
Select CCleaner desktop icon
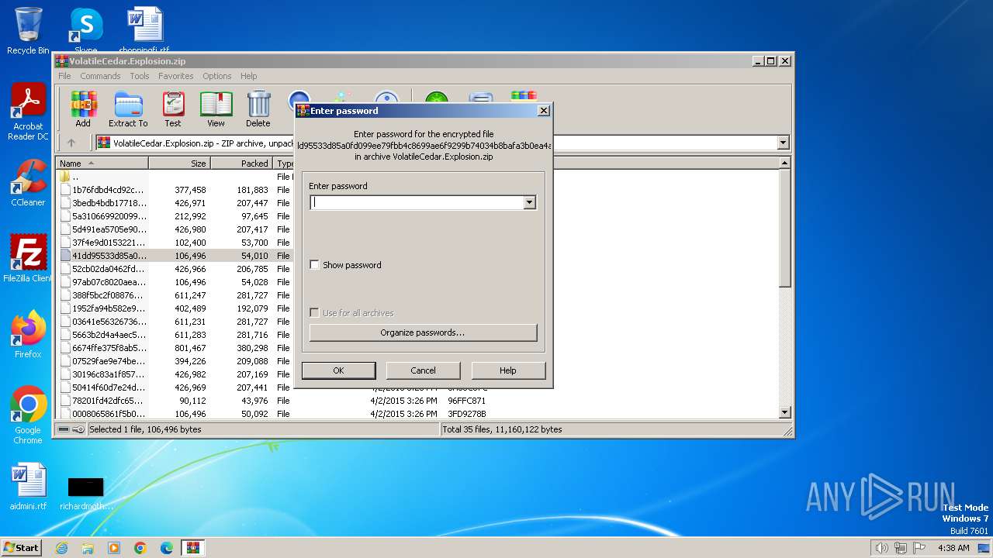tap(28, 183)
